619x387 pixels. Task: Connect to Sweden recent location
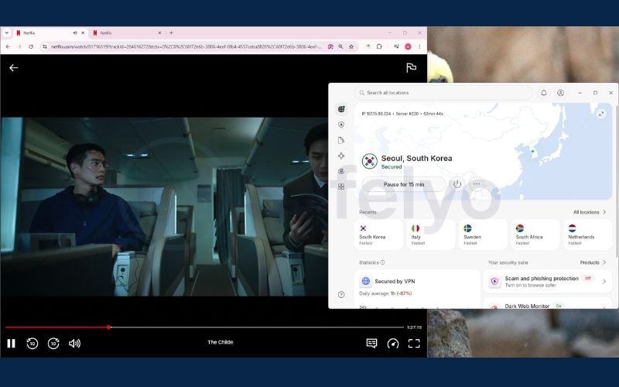click(x=483, y=235)
